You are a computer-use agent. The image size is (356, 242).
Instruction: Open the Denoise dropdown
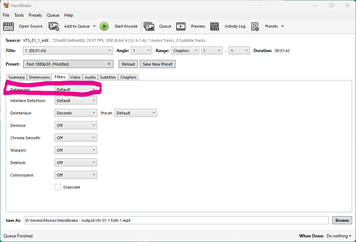(x=76, y=125)
